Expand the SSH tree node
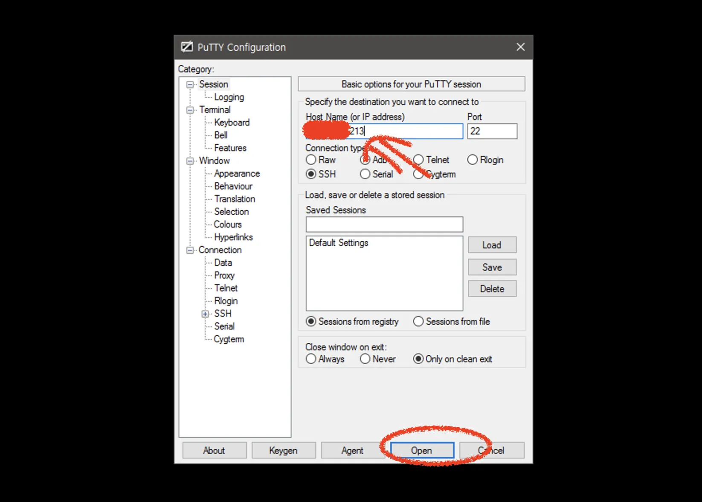 click(x=205, y=314)
